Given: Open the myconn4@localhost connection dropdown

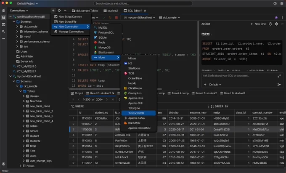Looking at the screenshot, I should [x=140, y=18].
